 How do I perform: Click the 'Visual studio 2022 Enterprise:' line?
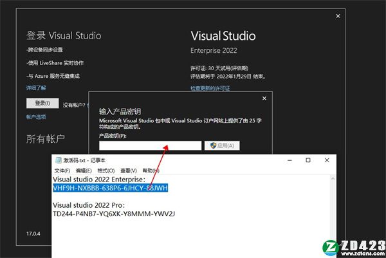(x=99, y=180)
